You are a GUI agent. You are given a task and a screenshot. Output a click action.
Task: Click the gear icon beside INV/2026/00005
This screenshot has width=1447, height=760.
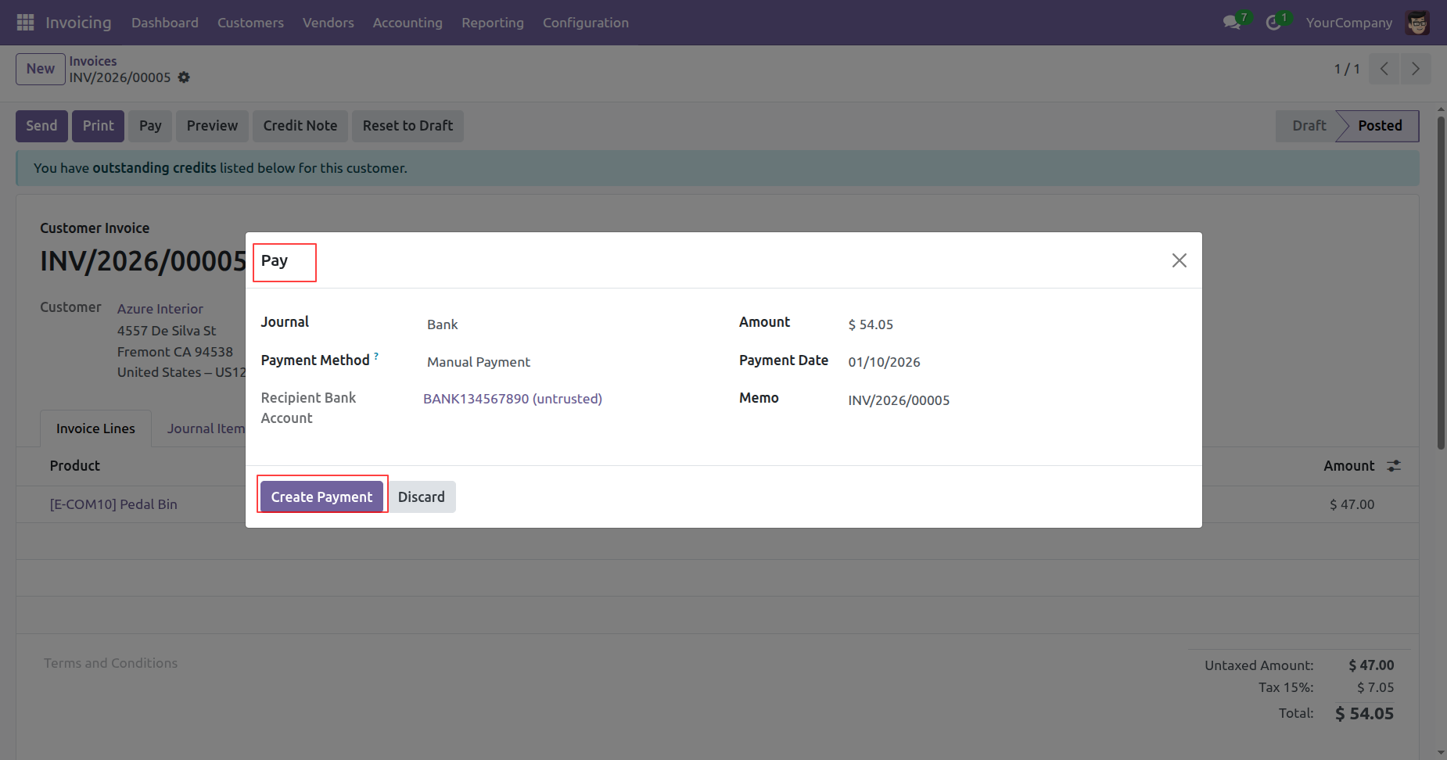click(184, 77)
